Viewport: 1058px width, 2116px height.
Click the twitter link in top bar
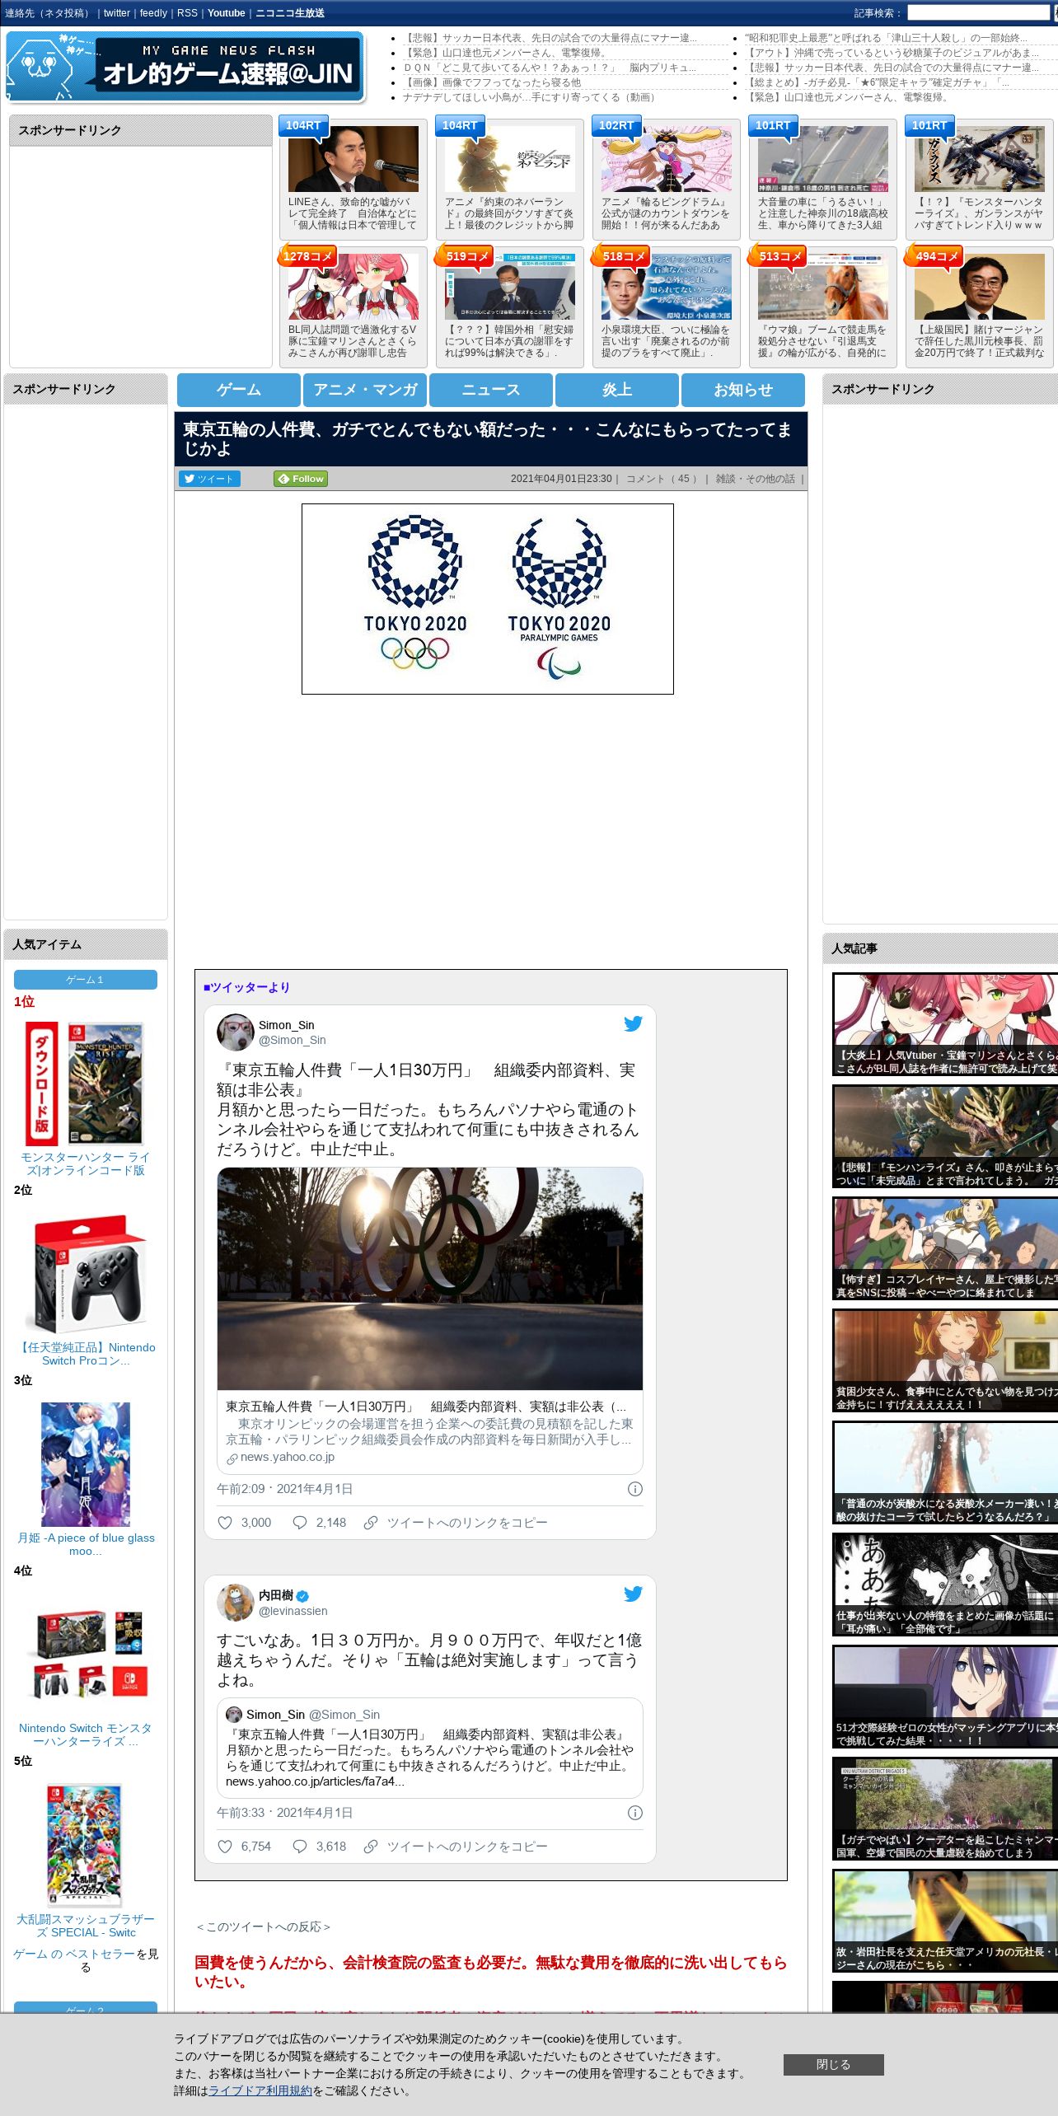(x=116, y=13)
